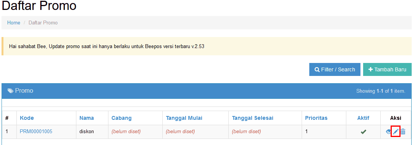
Task: Click the magnifier icon in Filter button
Action: coord(317,69)
